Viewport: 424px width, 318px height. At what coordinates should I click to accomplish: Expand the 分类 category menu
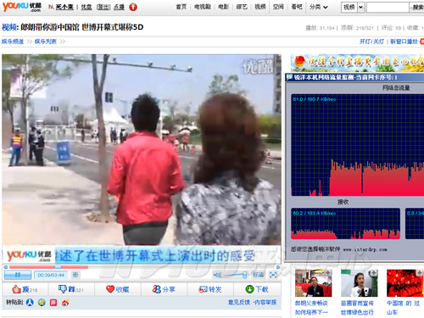point(319,7)
